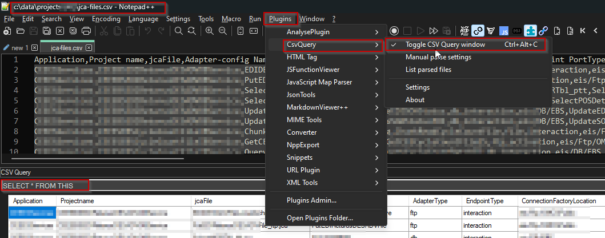Click the AnalysePlugin toolbar icon
Image resolution: width=605 pixels, height=238 pixels.
(x=464, y=31)
